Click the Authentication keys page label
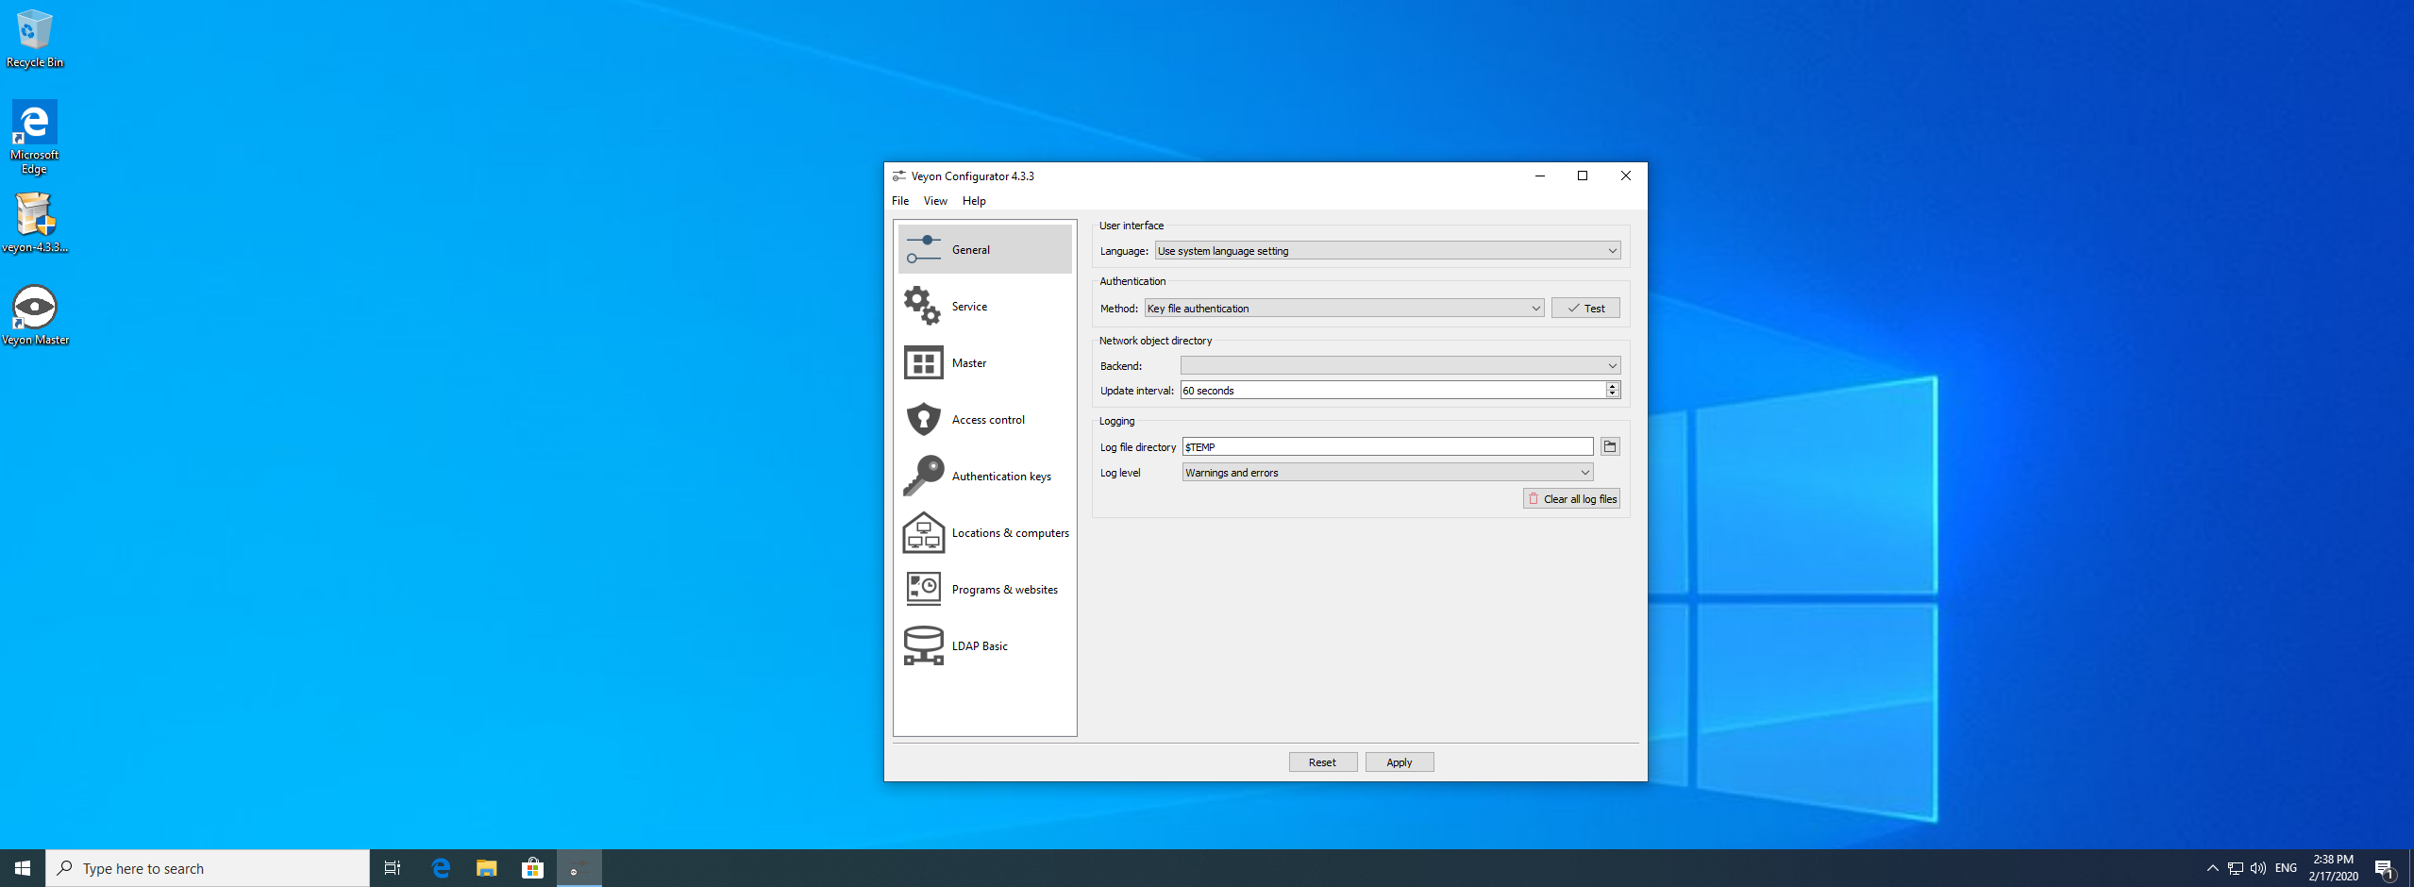The width and height of the screenshot is (2414, 887). tap(1001, 476)
